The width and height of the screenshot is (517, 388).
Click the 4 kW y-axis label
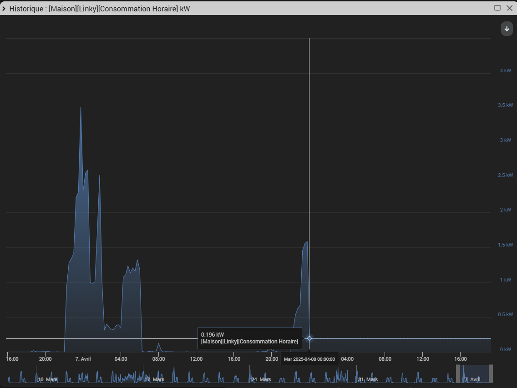(506, 71)
